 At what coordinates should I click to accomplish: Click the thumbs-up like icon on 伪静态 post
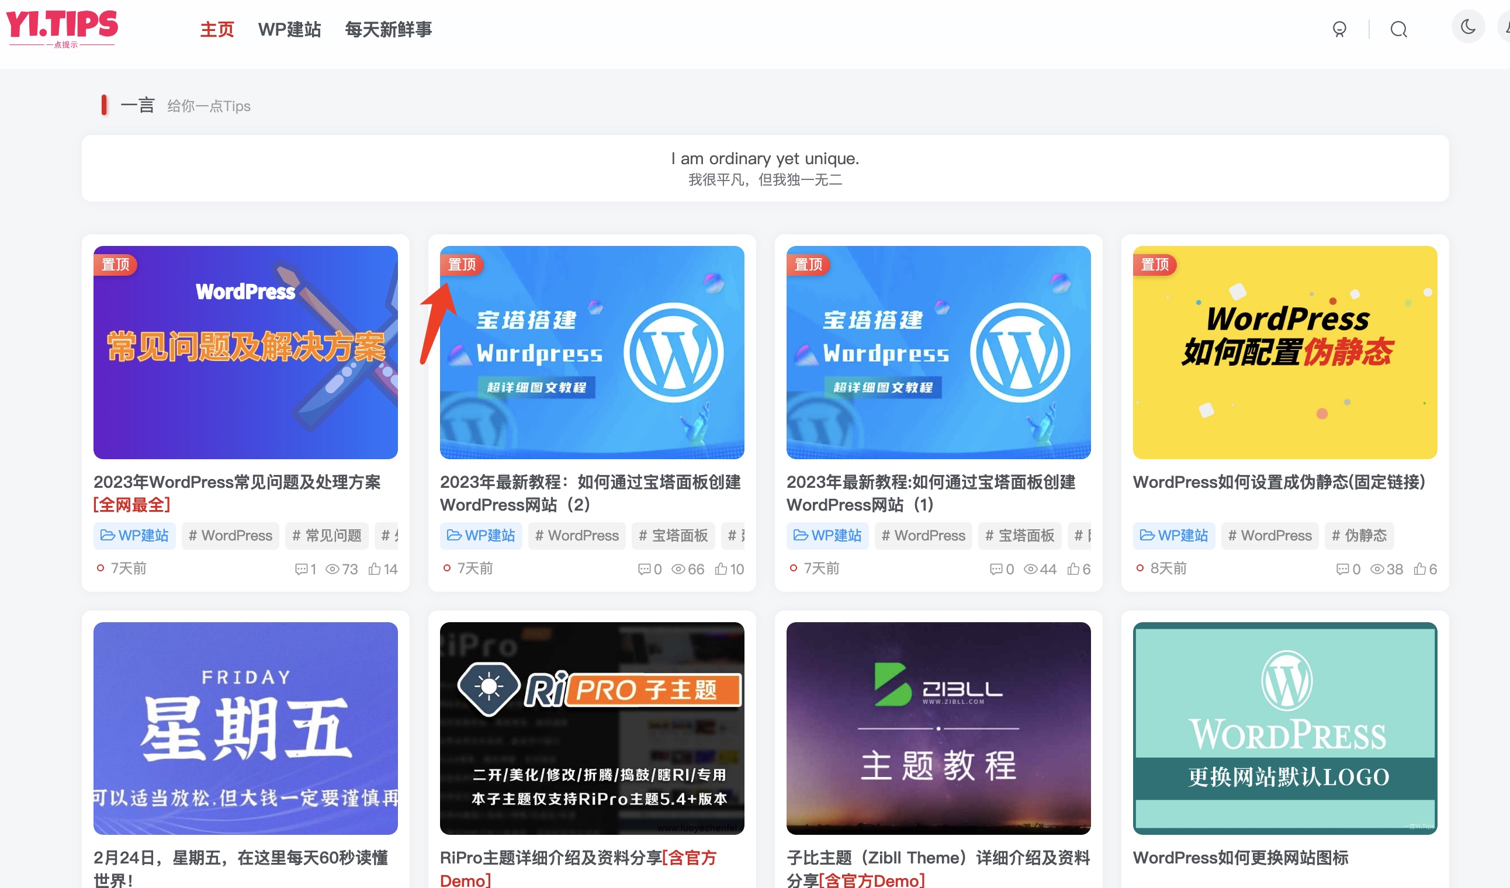(x=1419, y=569)
